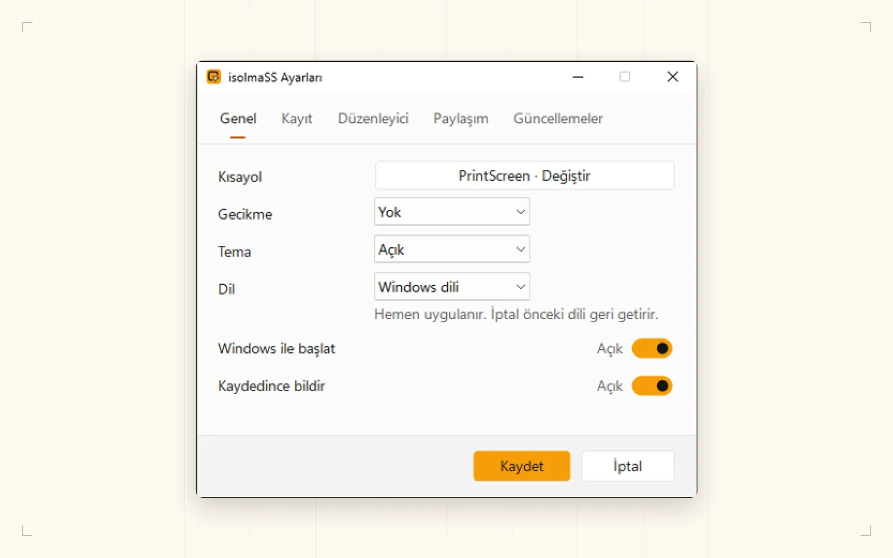This screenshot has height=558, width=893.
Task: Switch to the Kayıt tab
Action: (296, 119)
